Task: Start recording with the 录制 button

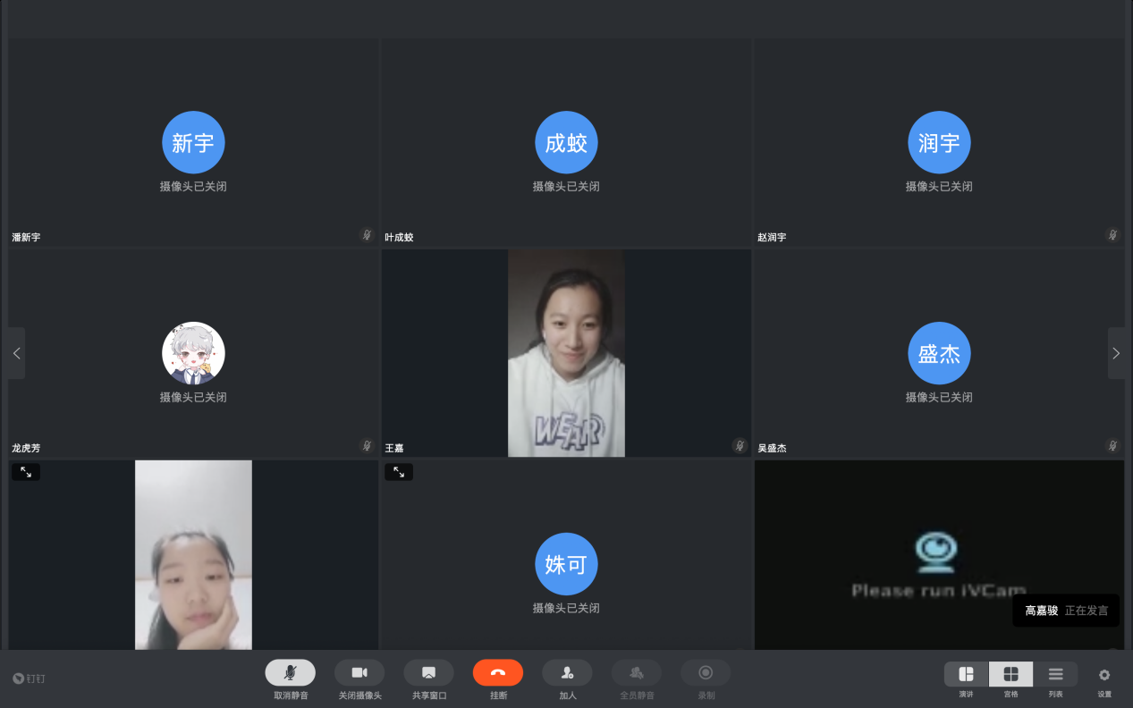Action: click(706, 673)
